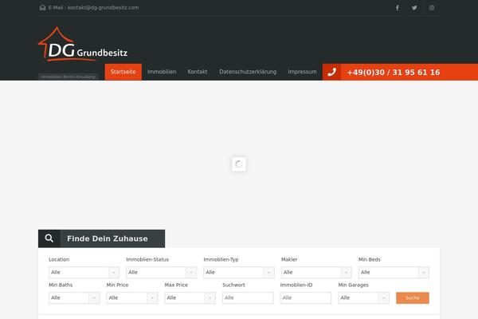Image resolution: width=478 pixels, height=319 pixels.
Task: Click the envelope icon beside E-Mail
Action: 42,8
